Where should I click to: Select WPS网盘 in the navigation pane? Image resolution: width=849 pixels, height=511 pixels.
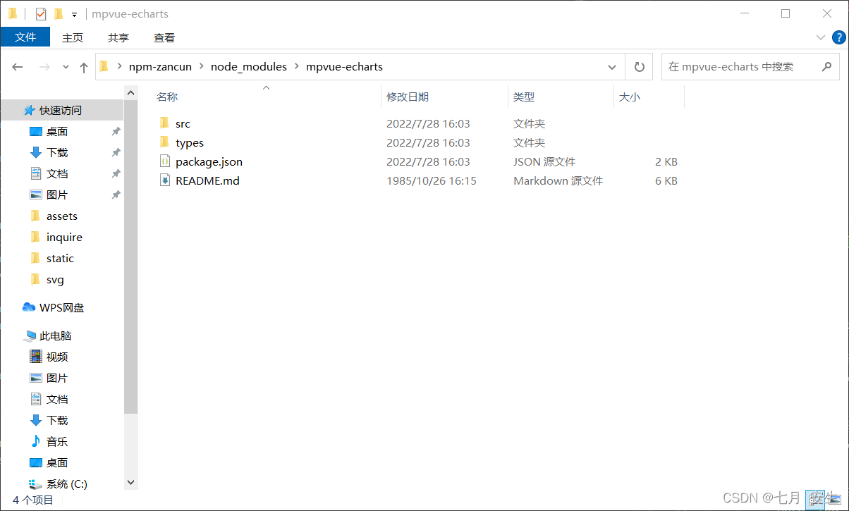tap(61, 307)
